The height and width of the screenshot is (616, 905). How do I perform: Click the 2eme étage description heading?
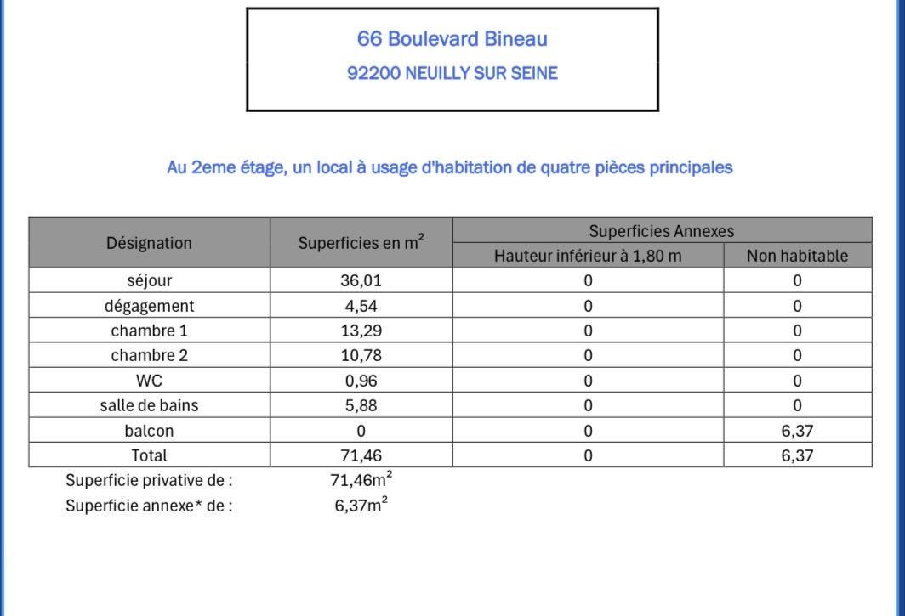tap(450, 167)
